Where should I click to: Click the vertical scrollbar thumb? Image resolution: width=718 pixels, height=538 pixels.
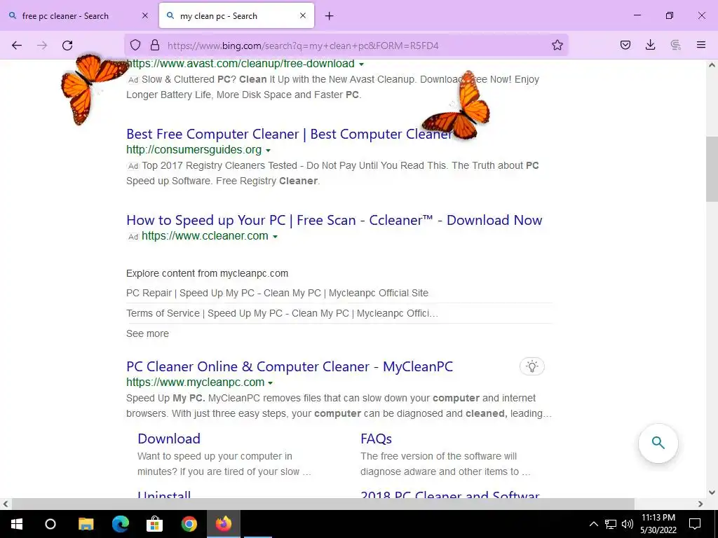coord(712,169)
